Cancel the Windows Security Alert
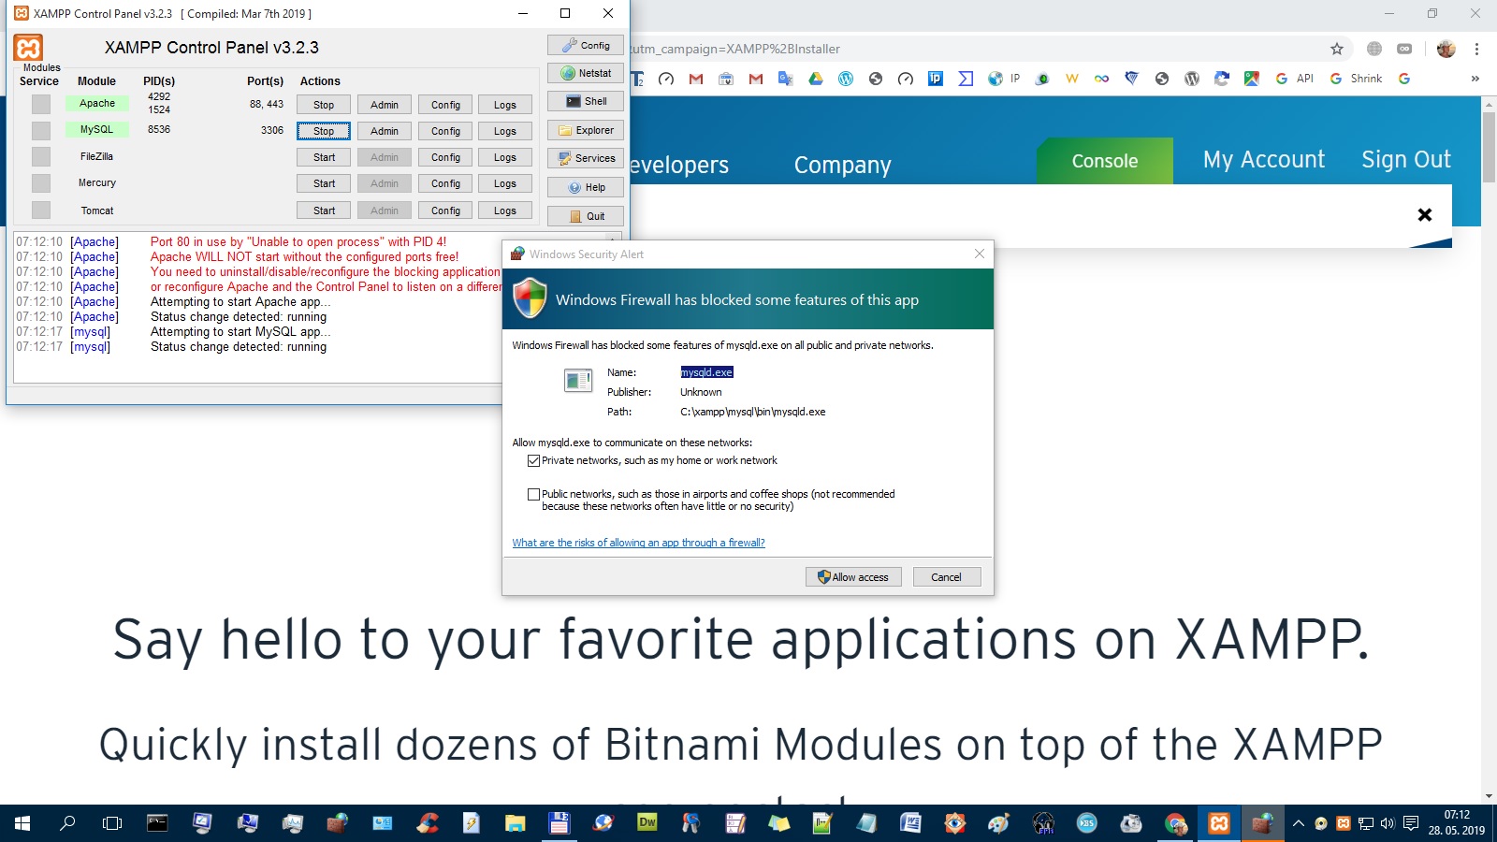Viewport: 1497px width, 842px height. (x=946, y=577)
